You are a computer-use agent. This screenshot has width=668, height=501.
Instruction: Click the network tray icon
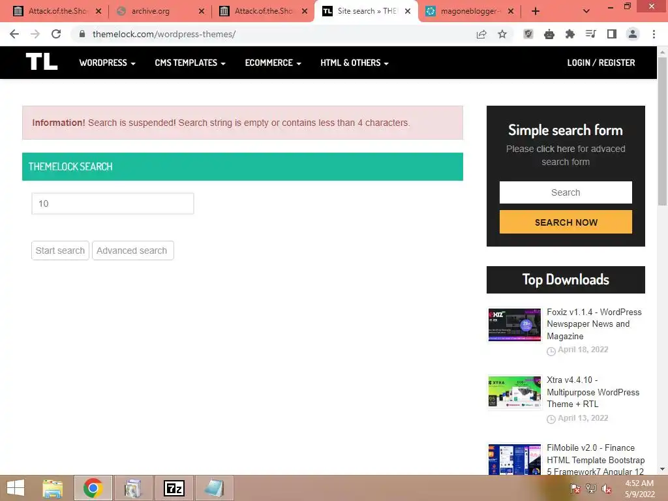pos(591,489)
